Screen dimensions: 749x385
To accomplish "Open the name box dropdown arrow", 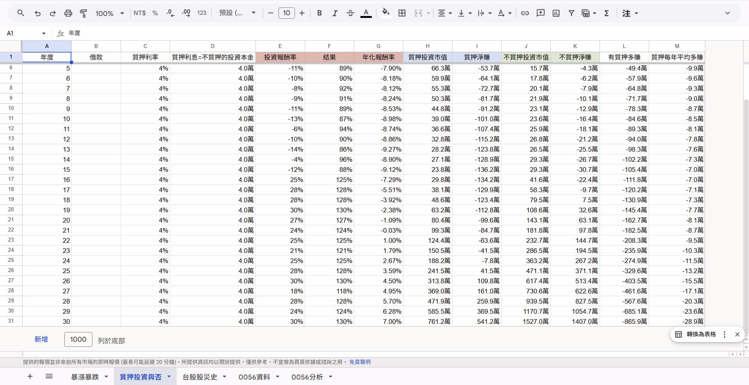I will [x=44, y=34].
